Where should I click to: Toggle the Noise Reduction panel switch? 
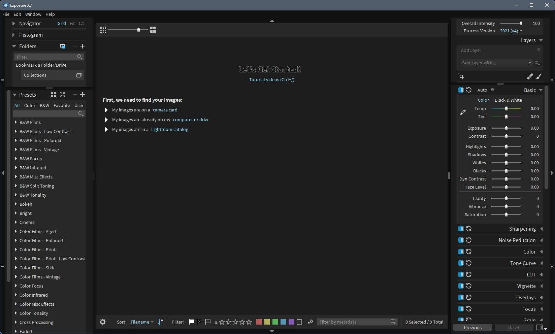click(x=461, y=240)
